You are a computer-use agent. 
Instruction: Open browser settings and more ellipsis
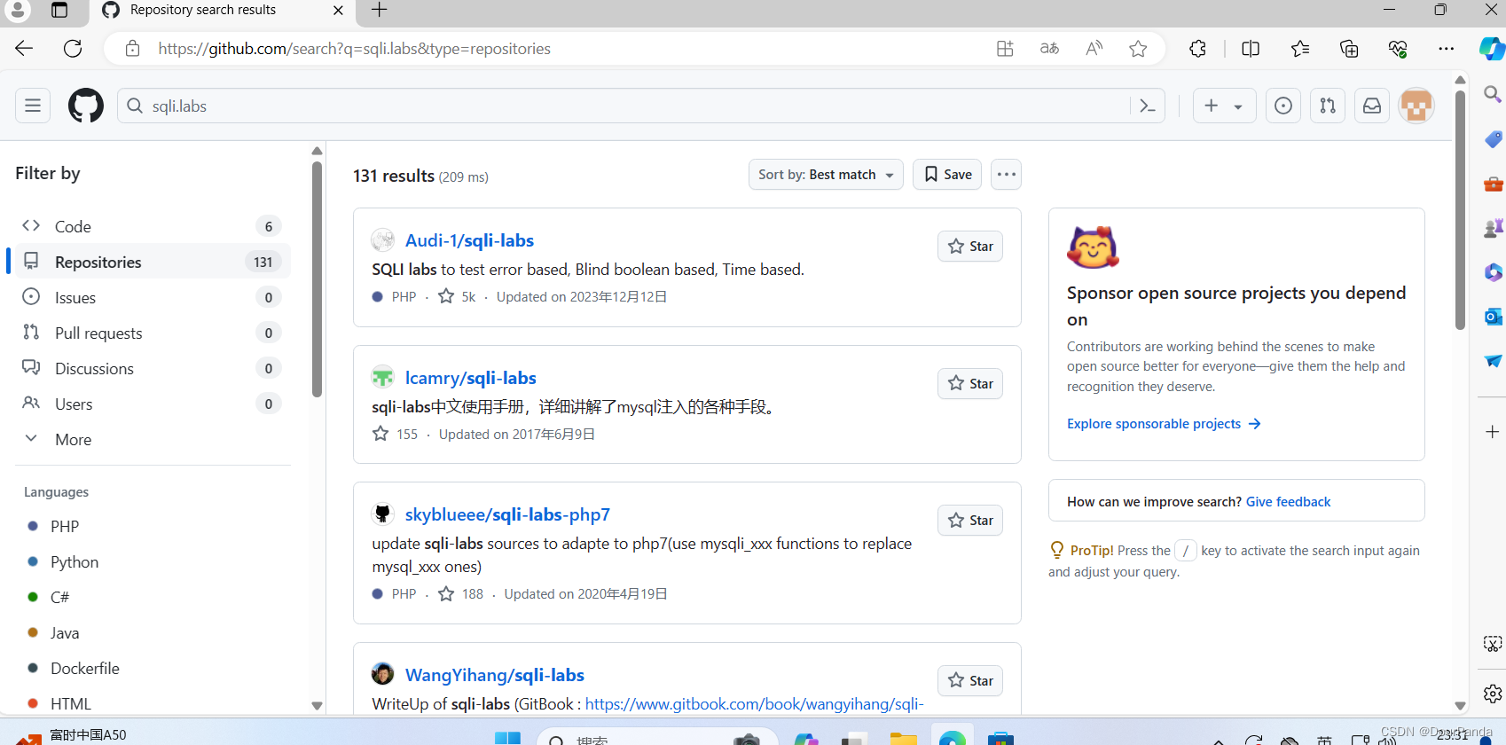[x=1447, y=49]
